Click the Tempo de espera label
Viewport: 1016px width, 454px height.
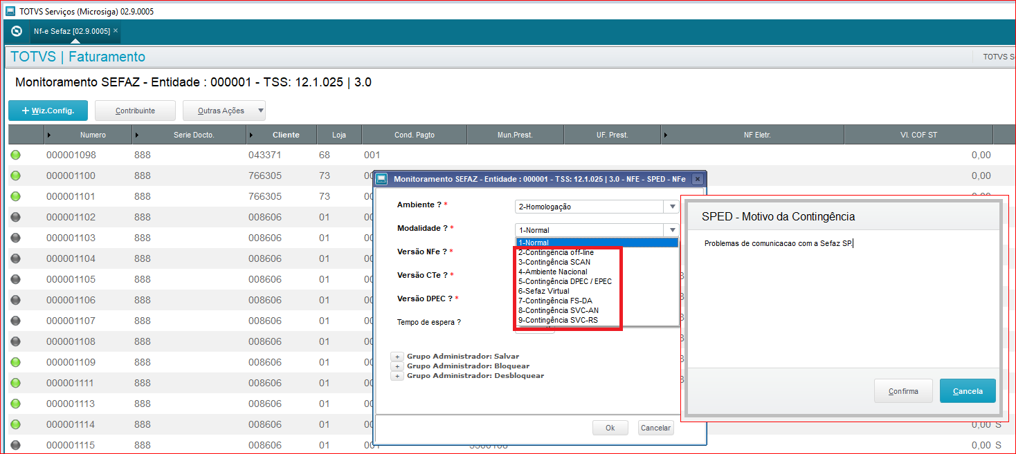(428, 322)
